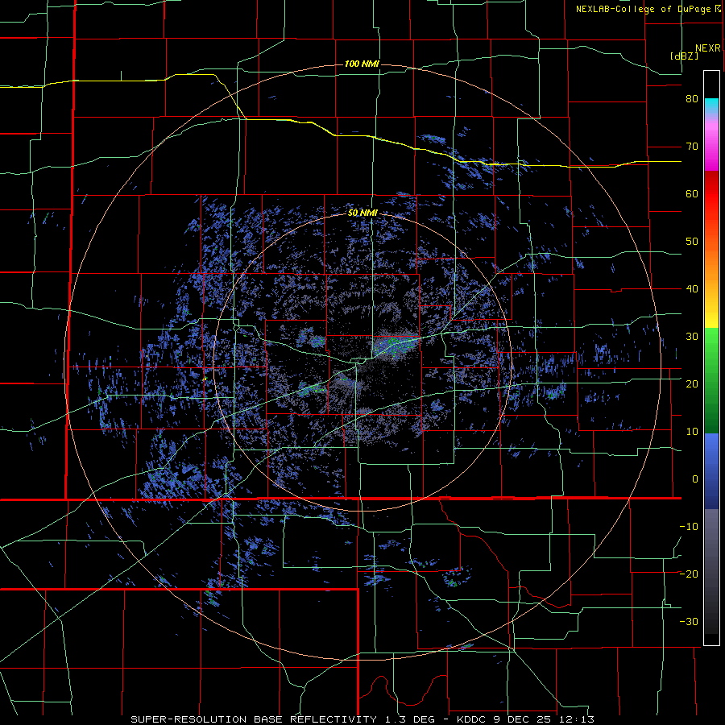Click the 0 value on the dBZ scale
Viewport: 725px width, 725px height.
click(x=695, y=479)
